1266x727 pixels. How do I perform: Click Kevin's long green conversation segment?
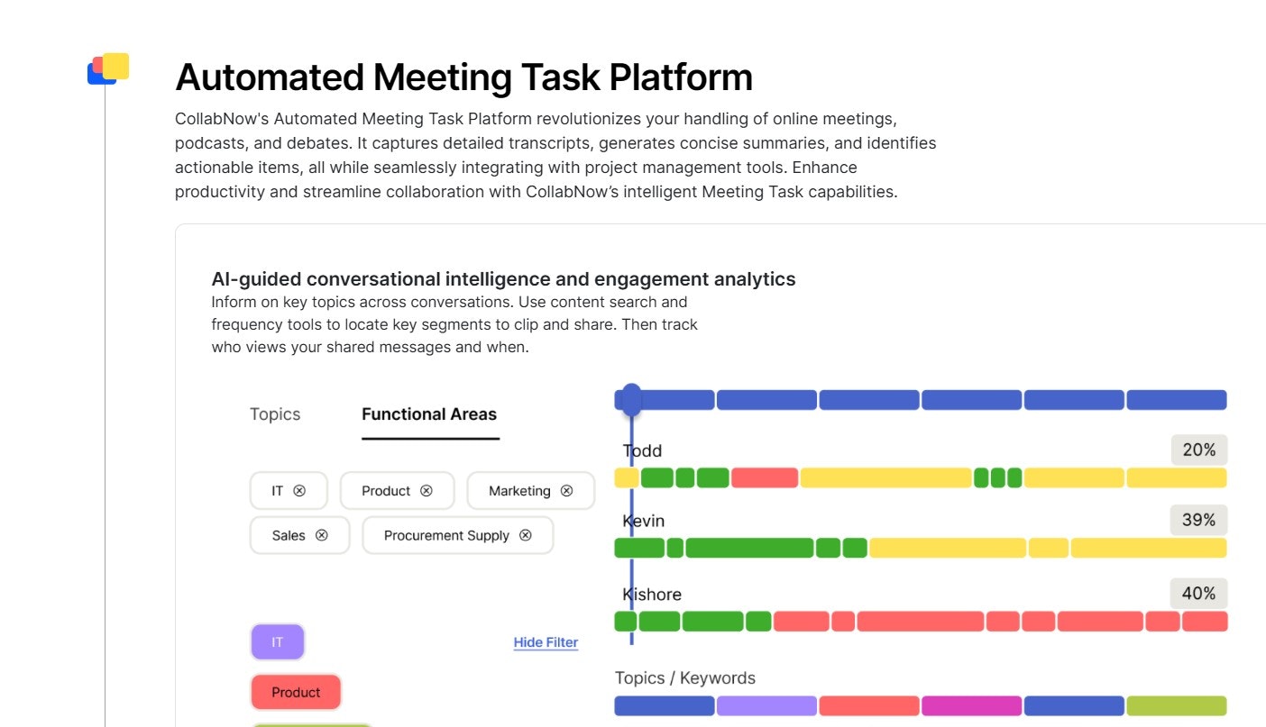pos(749,548)
